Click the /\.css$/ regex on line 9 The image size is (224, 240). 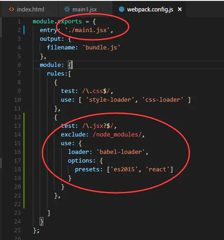(x=96, y=91)
